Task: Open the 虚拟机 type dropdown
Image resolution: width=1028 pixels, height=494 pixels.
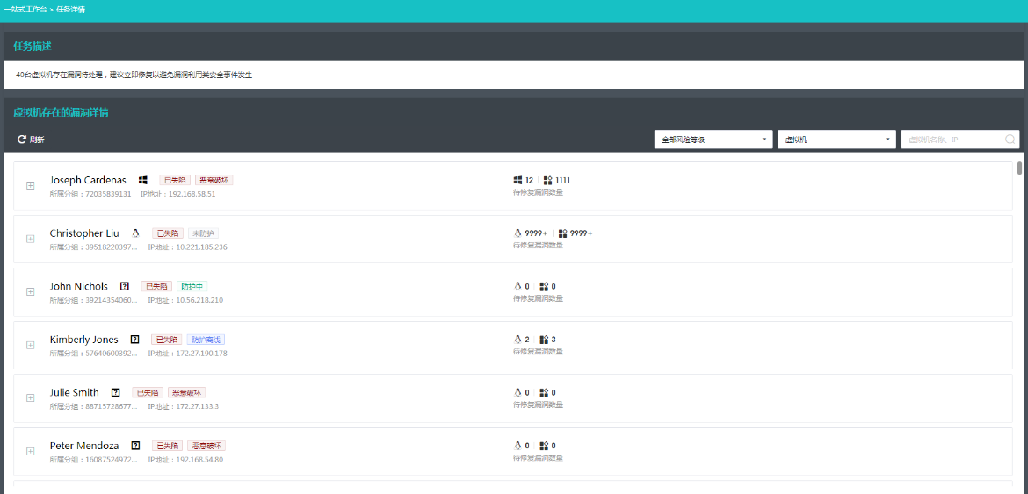Action: point(836,140)
